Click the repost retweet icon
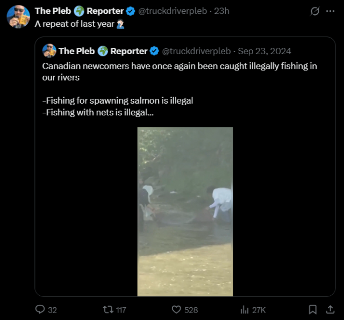344x320 pixels. click(108, 310)
